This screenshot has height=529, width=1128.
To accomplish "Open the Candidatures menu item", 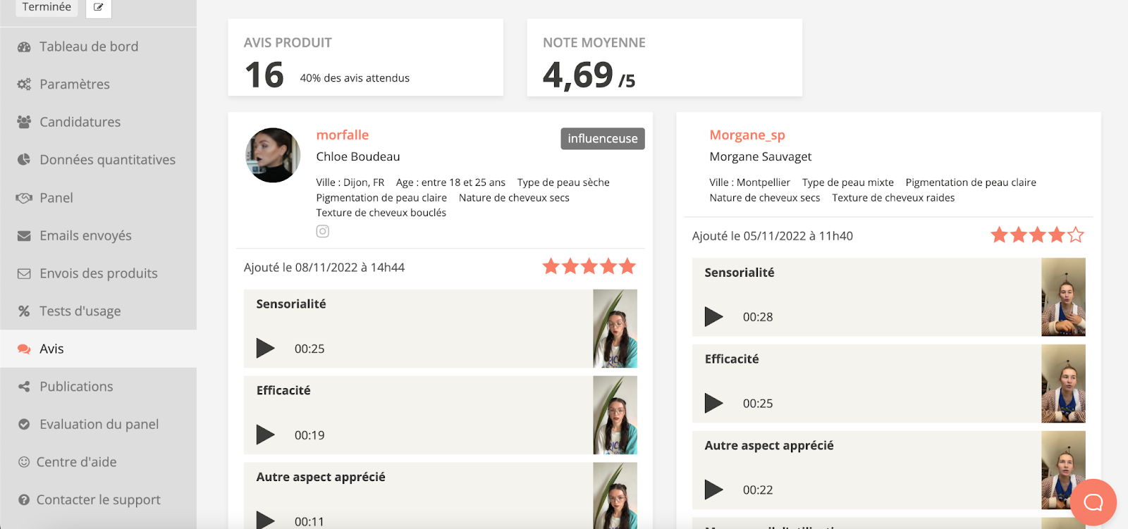I will coord(80,122).
